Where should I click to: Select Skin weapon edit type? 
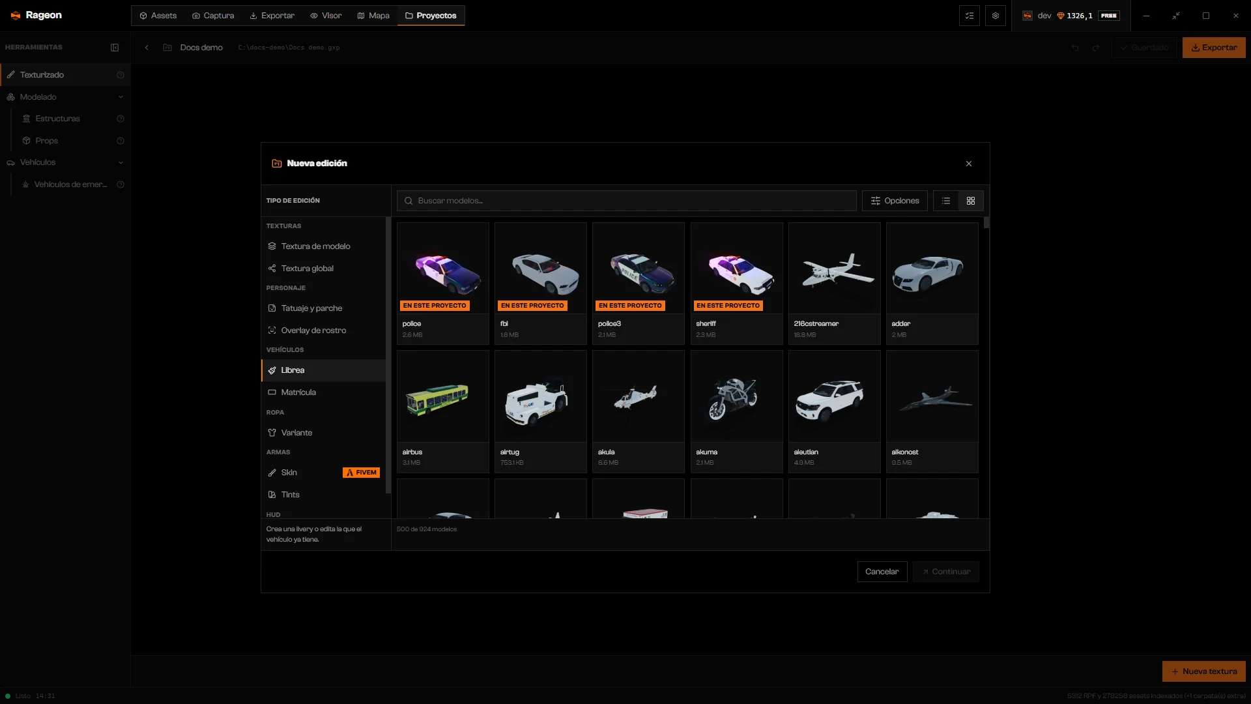click(323, 473)
